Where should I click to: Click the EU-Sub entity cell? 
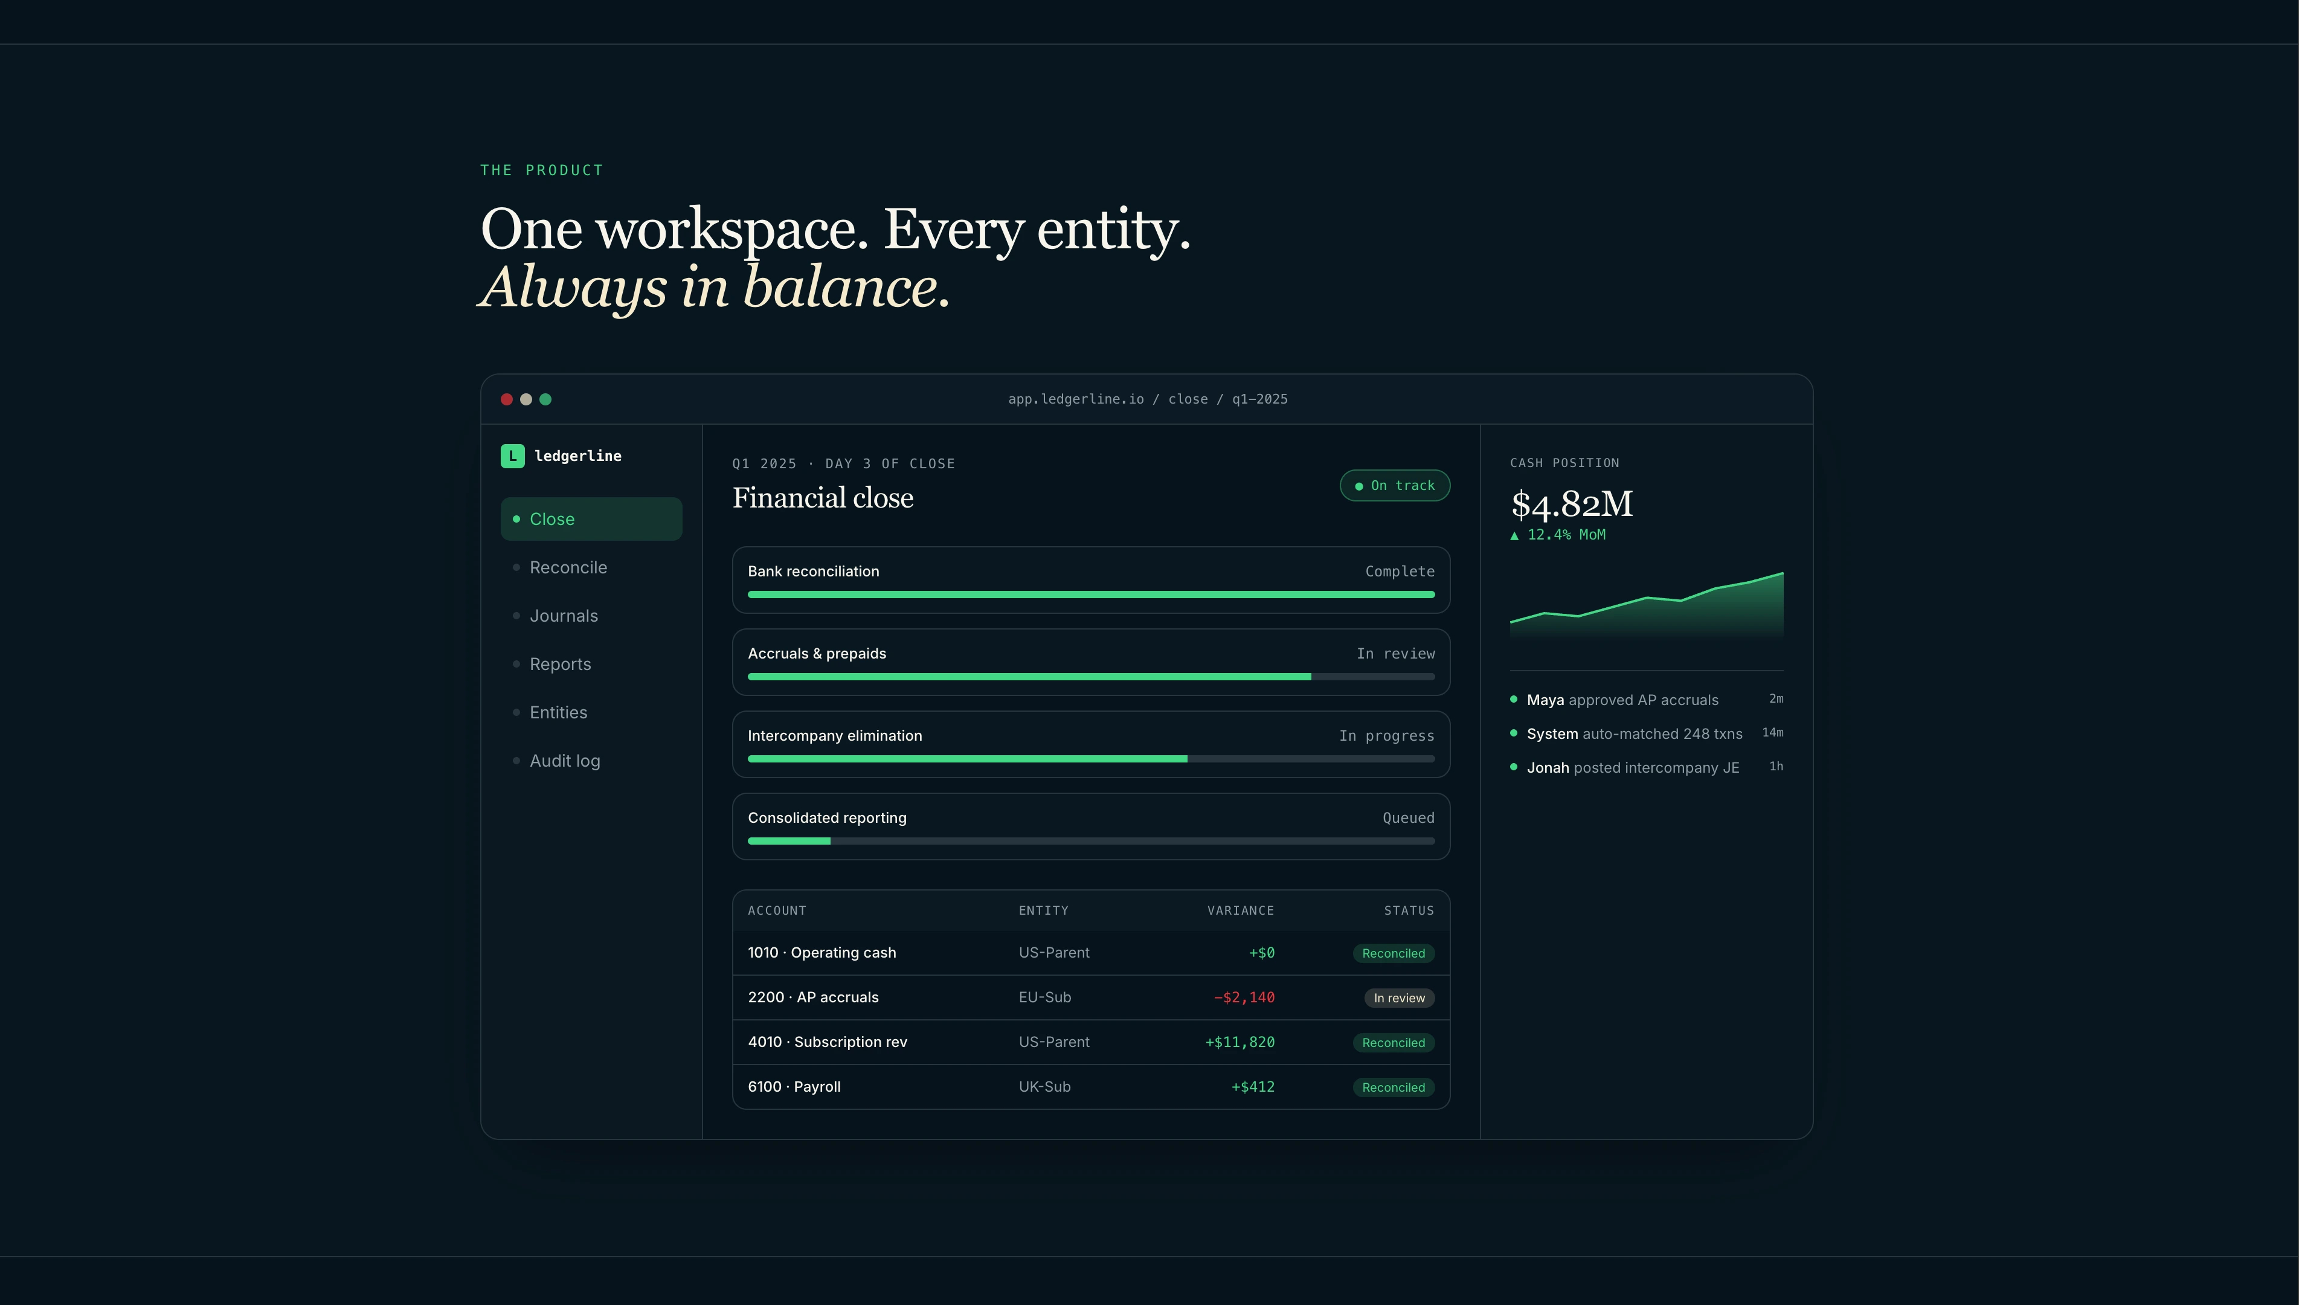(1044, 997)
